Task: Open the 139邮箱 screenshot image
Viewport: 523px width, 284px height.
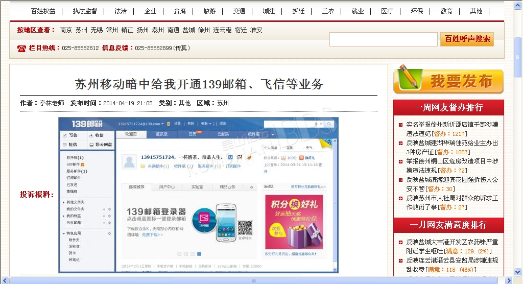Action: [199, 195]
